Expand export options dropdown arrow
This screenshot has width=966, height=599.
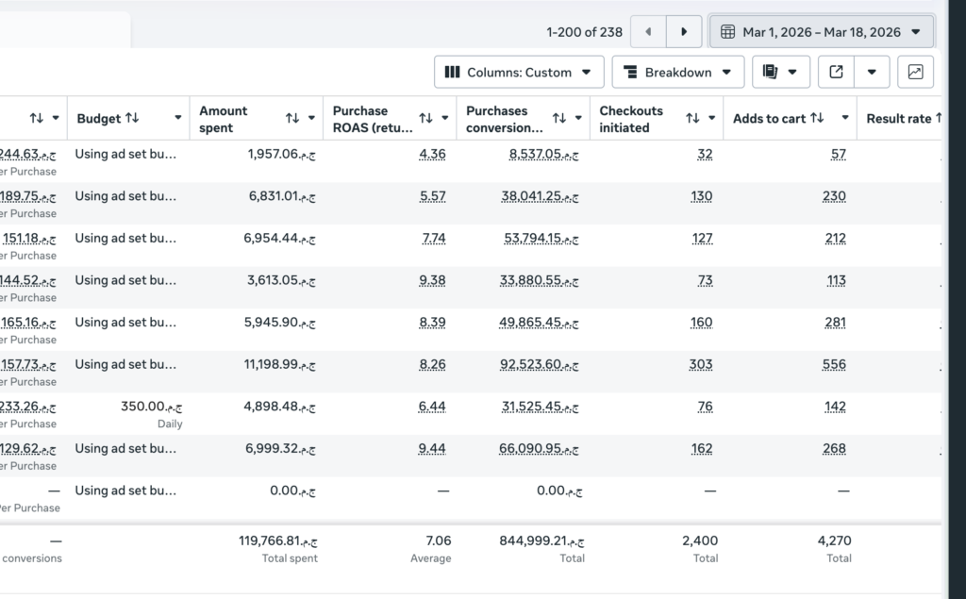pyautogui.click(x=872, y=72)
